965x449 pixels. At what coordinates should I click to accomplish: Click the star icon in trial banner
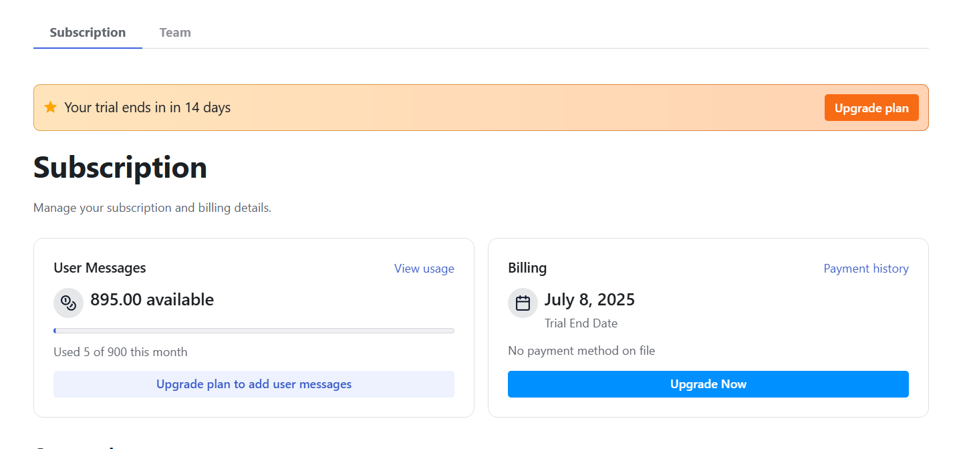point(50,107)
